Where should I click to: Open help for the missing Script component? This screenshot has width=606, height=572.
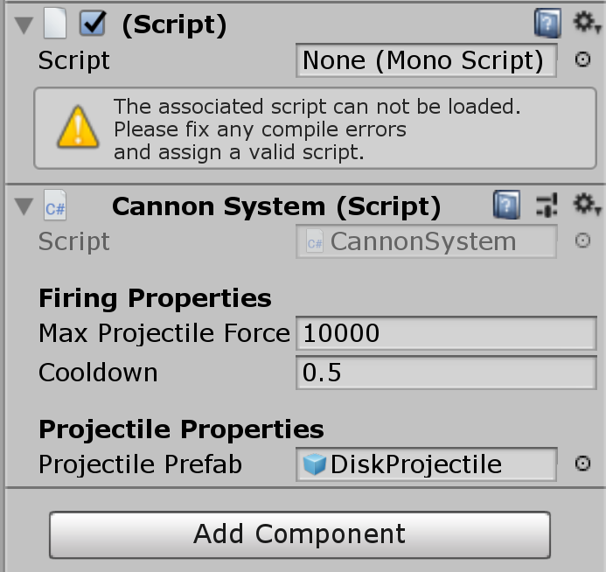(x=547, y=24)
